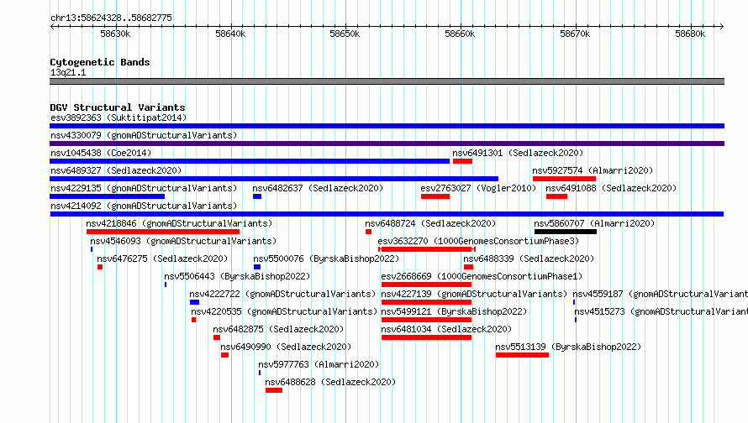
Task: Click the 58680k ruler position
Action: coord(690,34)
